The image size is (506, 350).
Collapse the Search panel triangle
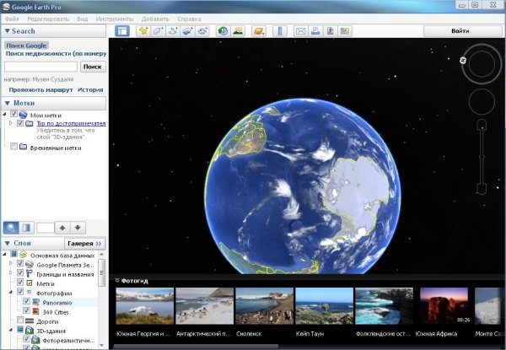8,31
